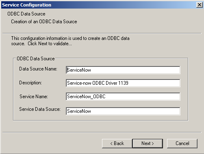This screenshot has height=154, width=204.
Task: Close the Service Configuration dialog
Action: tap(200, 5)
